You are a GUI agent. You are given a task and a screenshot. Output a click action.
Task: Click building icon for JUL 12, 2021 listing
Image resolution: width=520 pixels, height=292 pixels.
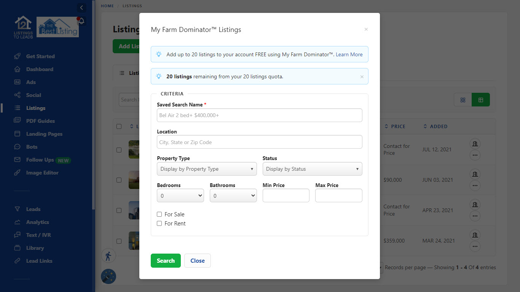pos(475,144)
